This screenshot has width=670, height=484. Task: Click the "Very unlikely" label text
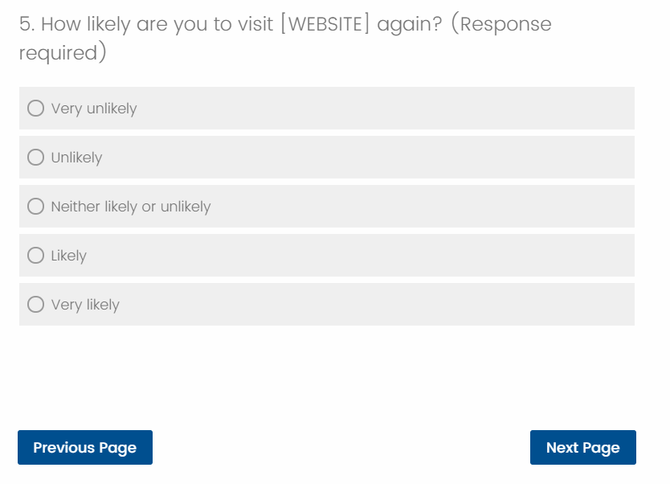click(94, 109)
